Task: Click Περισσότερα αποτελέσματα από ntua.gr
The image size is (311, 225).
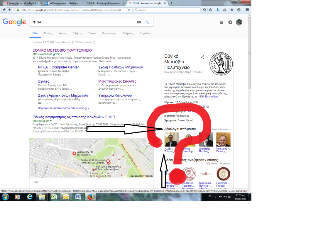Action: [x=64, y=108]
